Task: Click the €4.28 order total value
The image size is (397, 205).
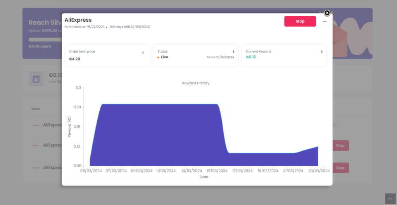Action: (x=75, y=59)
